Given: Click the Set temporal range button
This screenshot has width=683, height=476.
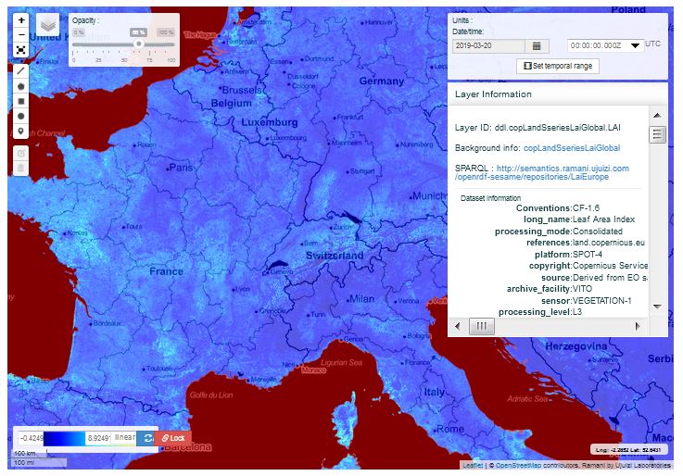Looking at the screenshot, I should coord(557,66).
